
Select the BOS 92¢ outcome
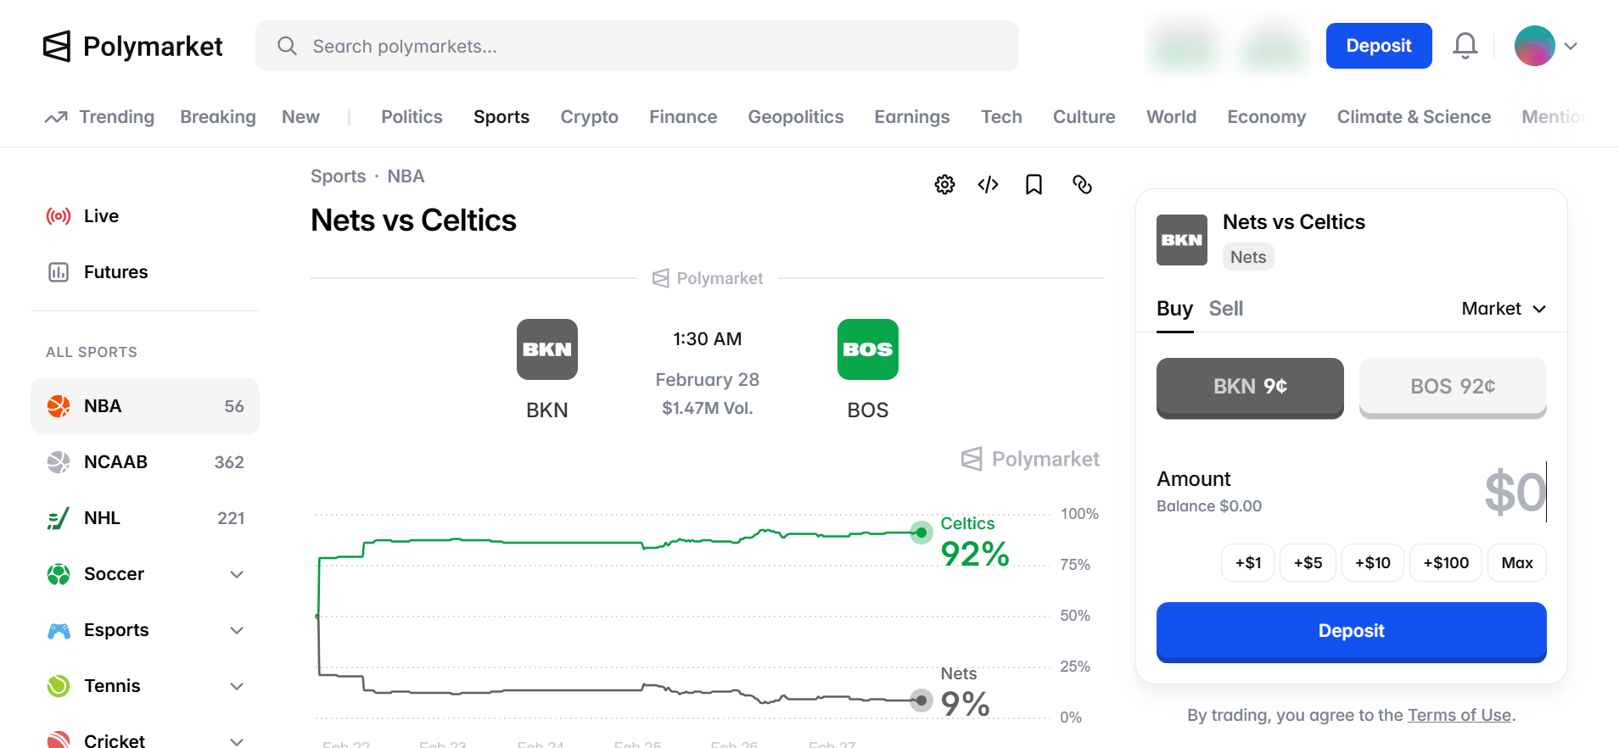point(1452,387)
